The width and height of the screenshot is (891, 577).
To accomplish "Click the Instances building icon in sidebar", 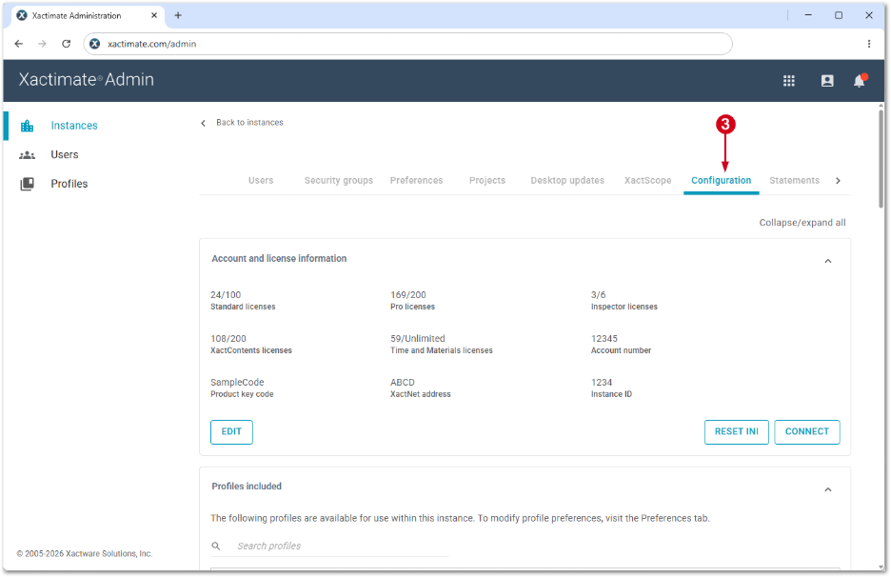I will pyautogui.click(x=28, y=126).
